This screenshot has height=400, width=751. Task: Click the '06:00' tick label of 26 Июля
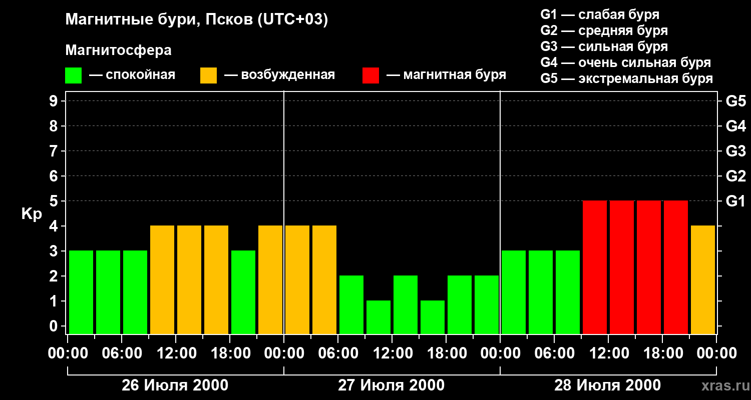click(122, 353)
